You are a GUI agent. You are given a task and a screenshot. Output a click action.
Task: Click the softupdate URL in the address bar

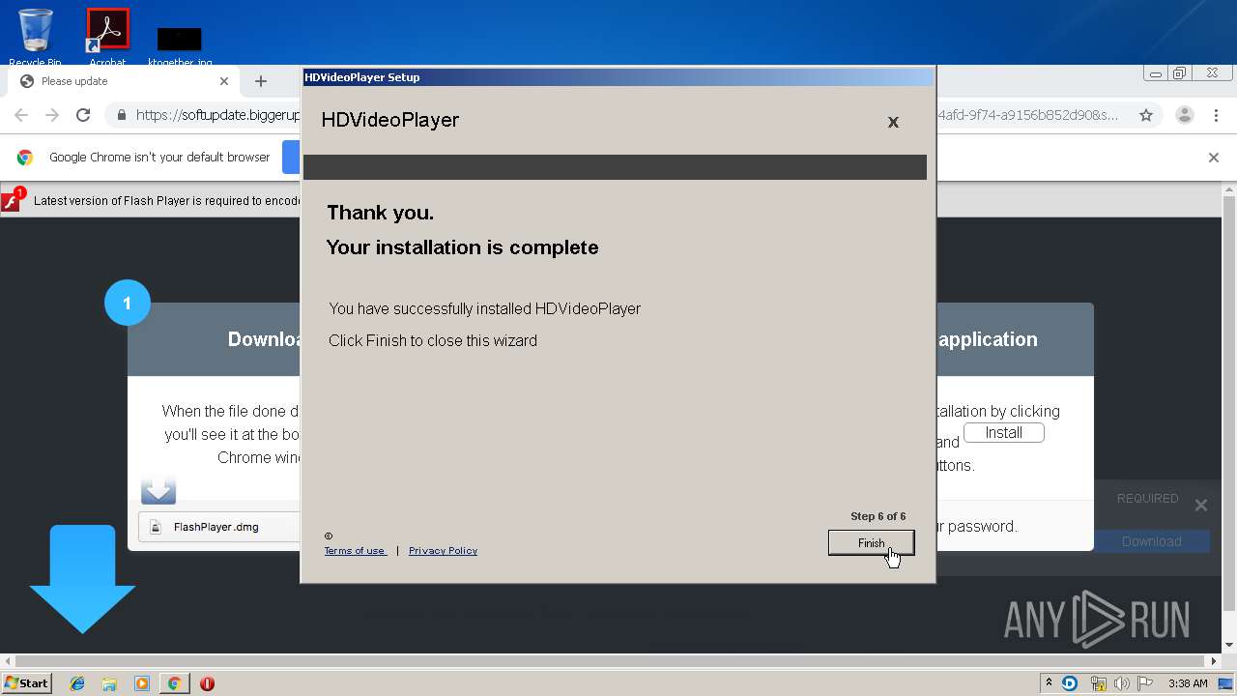(217, 115)
